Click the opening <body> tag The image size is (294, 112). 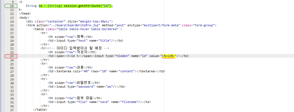(24, 18)
